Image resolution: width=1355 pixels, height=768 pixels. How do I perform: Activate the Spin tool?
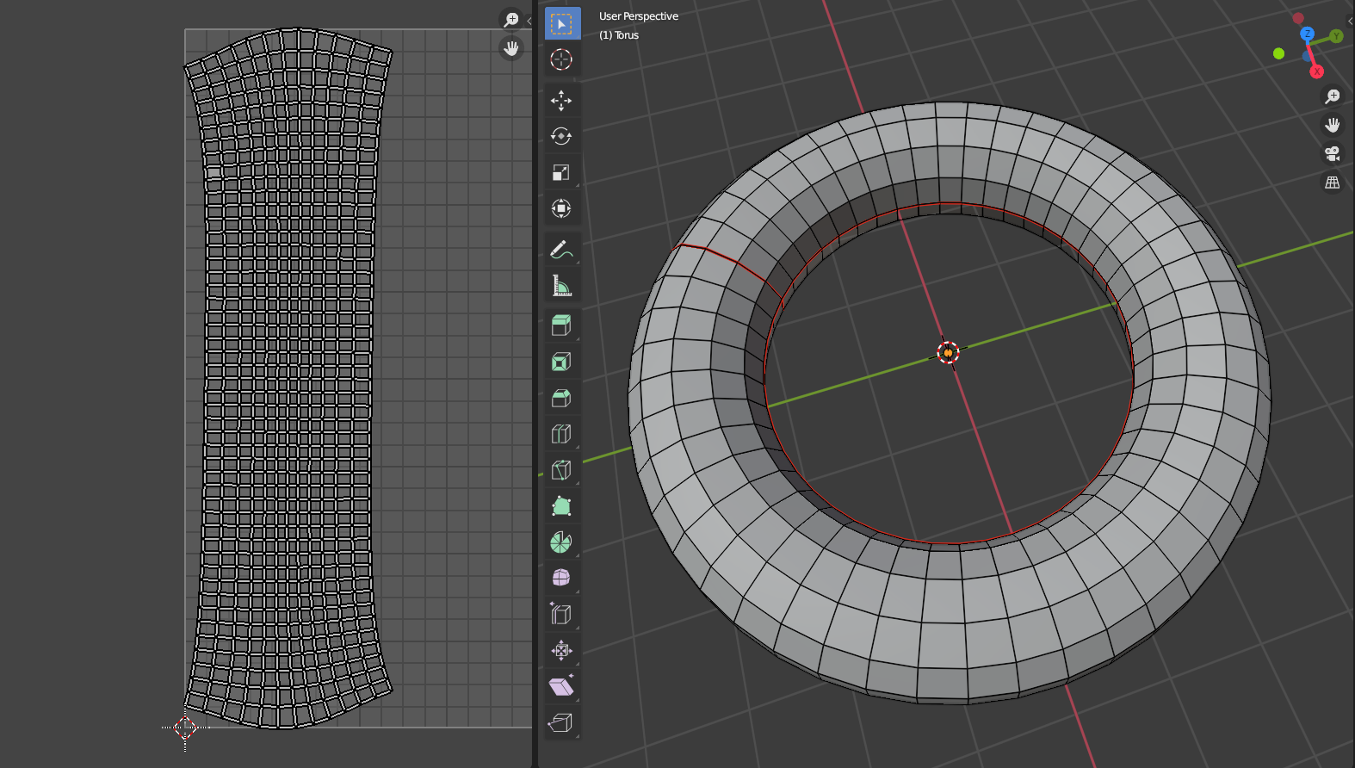(x=562, y=542)
